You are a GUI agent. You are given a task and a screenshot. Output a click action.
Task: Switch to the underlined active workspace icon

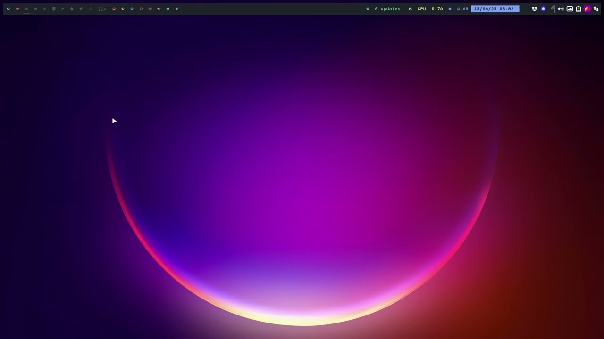(26, 9)
